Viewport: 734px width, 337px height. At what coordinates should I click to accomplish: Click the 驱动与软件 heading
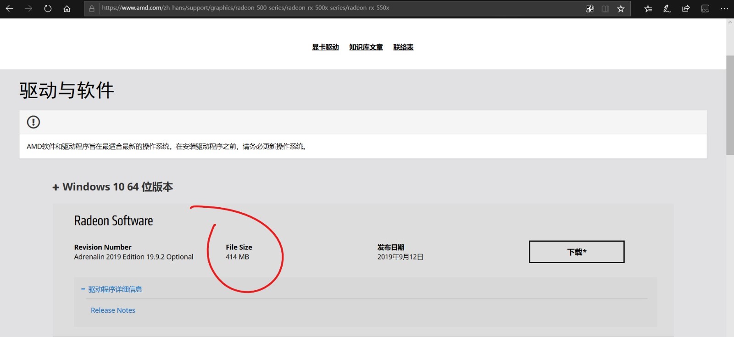point(67,90)
